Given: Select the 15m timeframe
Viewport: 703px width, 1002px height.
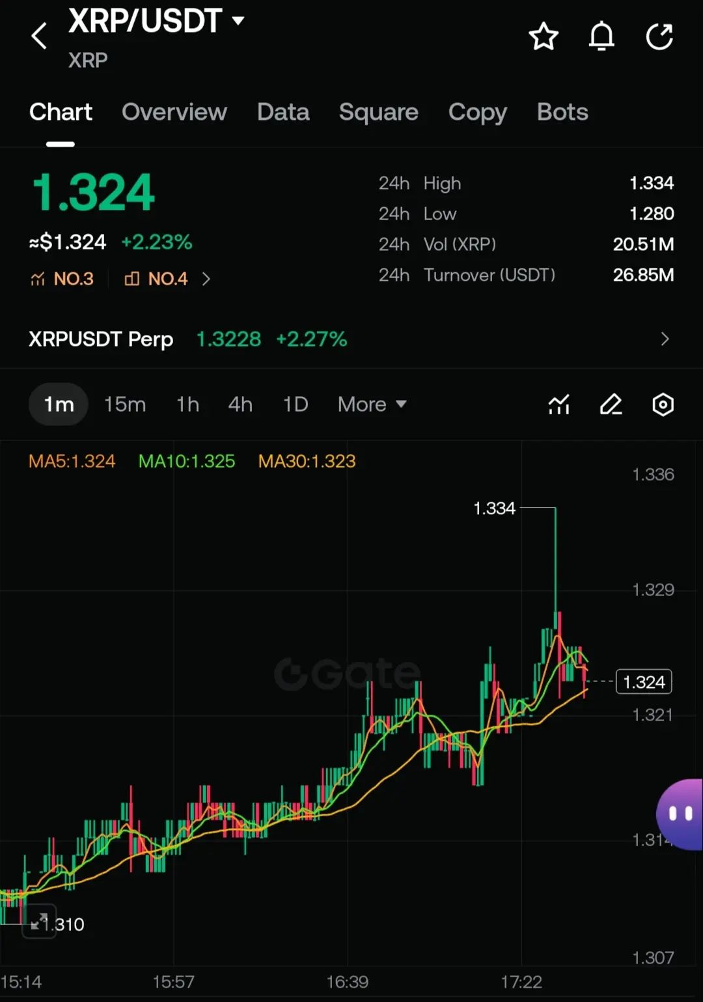Looking at the screenshot, I should (125, 405).
